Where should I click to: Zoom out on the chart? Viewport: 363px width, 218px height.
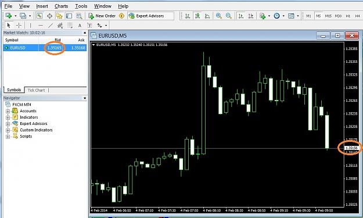[x=229, y=16]
